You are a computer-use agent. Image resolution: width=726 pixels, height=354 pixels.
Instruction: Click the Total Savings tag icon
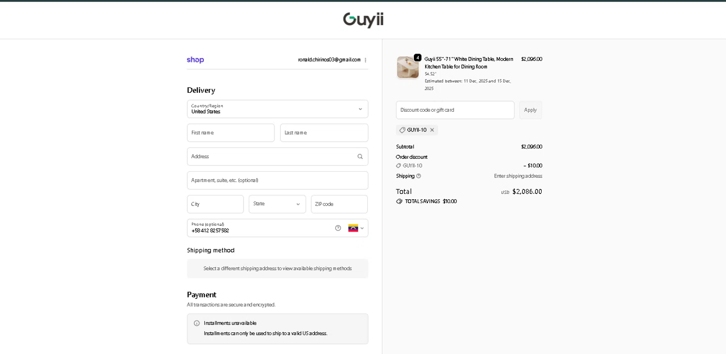click(x=399, y=202)
